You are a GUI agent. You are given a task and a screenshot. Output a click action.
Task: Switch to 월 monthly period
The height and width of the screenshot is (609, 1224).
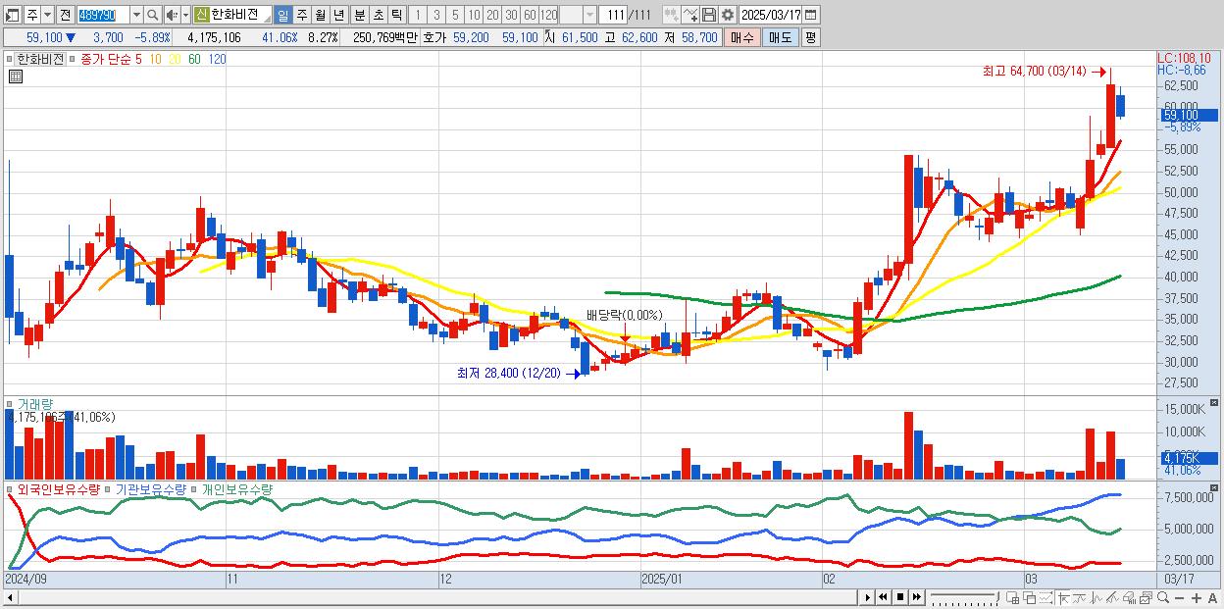coord(320,15)
